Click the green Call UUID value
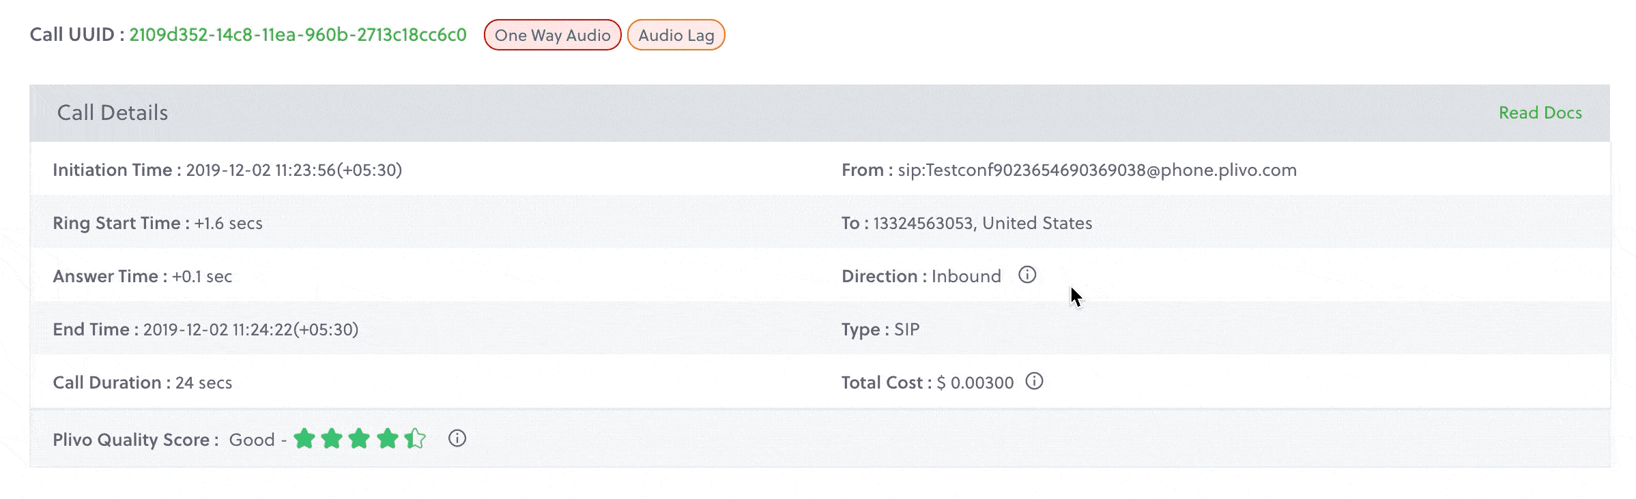Image resolution: width=1636 pixels, height=499 pixels. pyautogui.click(x=298, y=35)
